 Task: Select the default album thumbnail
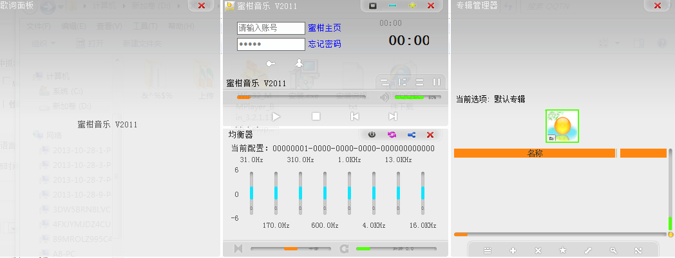point(562,126)
